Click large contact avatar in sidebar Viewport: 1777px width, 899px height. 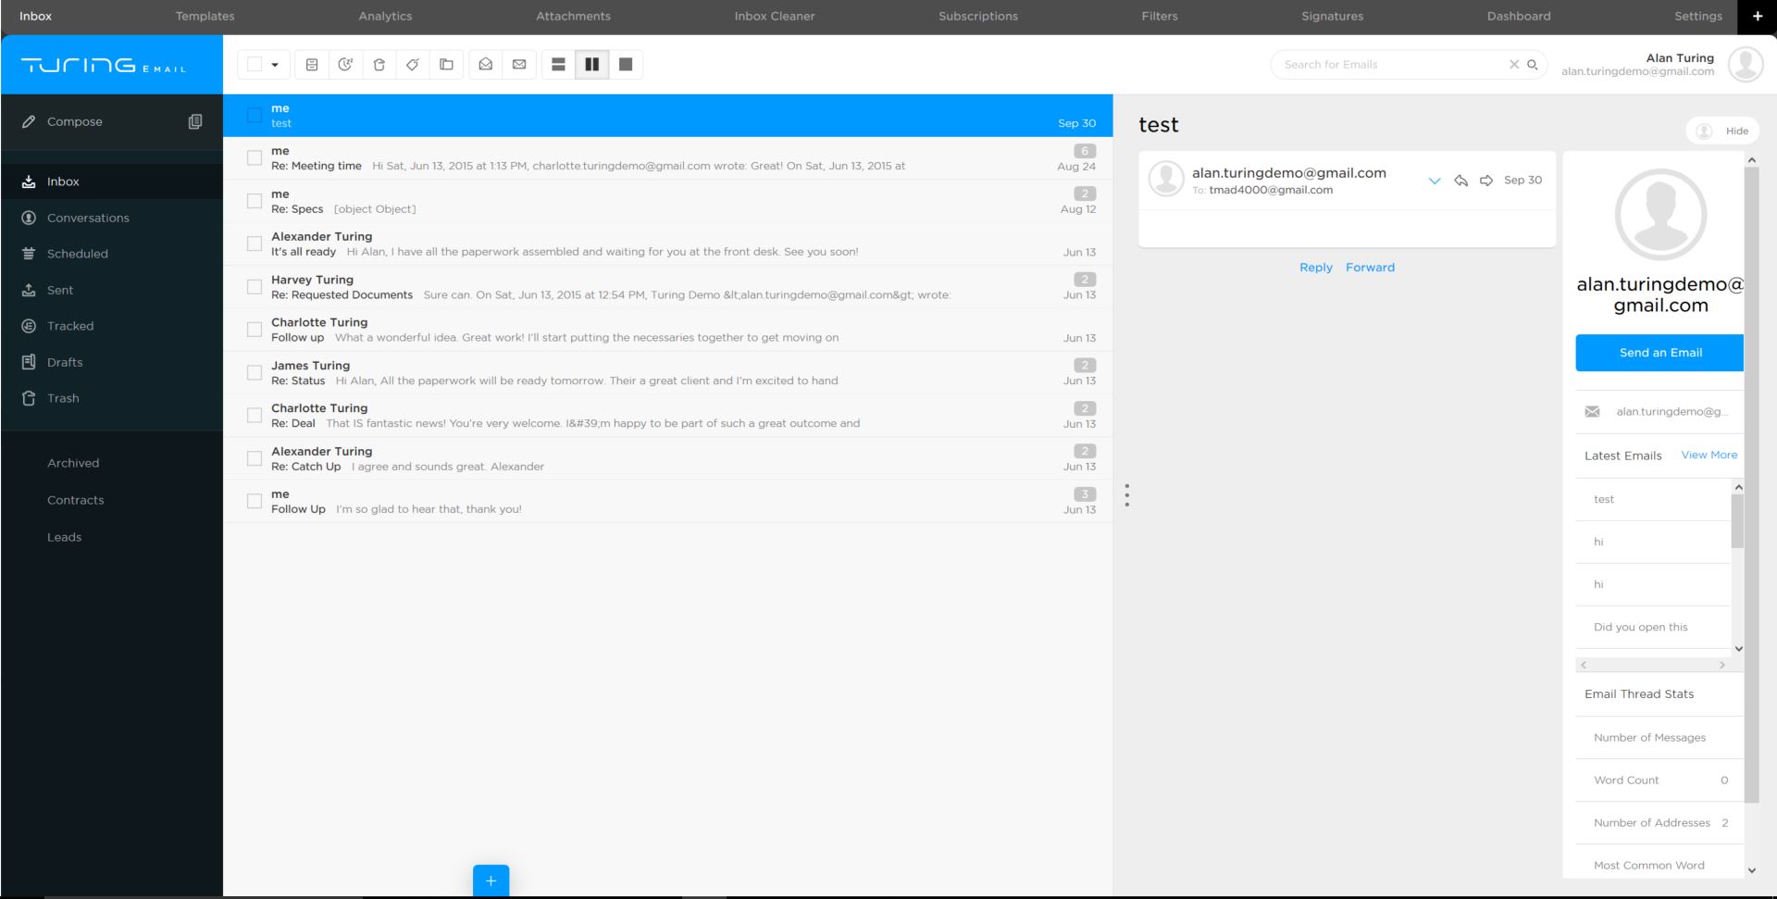[1660, 215]
